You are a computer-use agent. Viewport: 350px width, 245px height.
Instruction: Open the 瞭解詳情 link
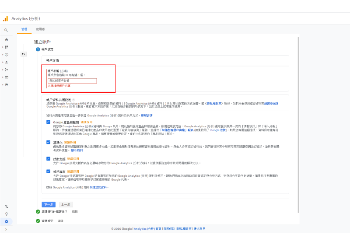coord(147,115)
